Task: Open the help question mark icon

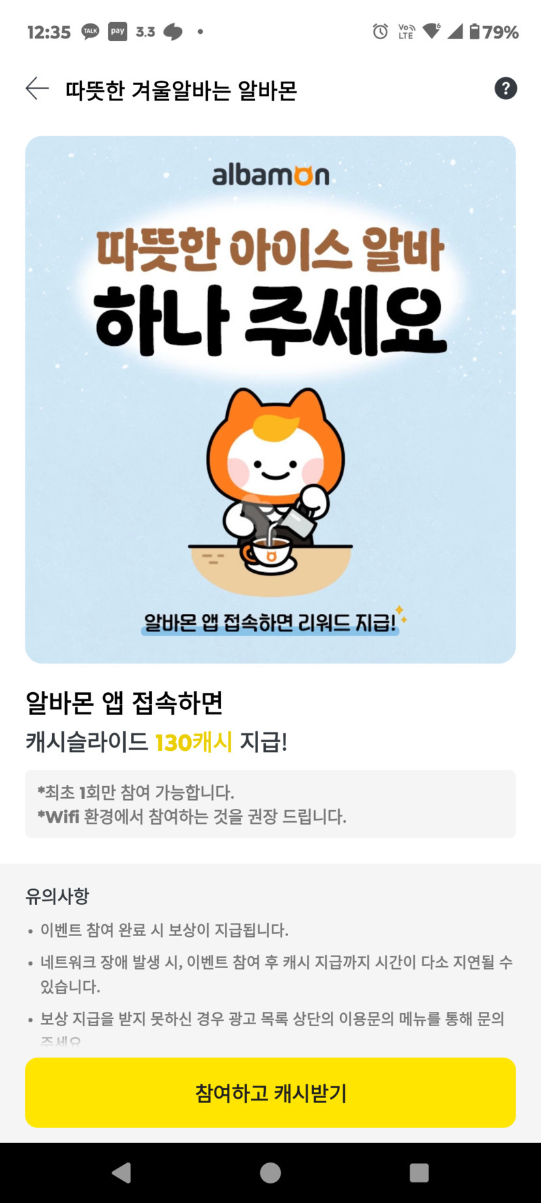Action: (505, 89)
